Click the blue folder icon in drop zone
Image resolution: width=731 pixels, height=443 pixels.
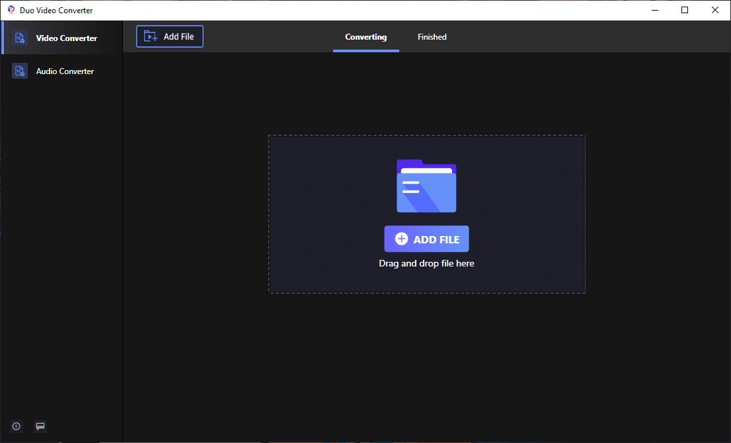pos(426,186)
